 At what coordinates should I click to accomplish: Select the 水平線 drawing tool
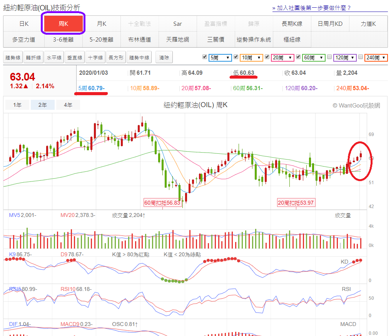(x=54, y=58)
